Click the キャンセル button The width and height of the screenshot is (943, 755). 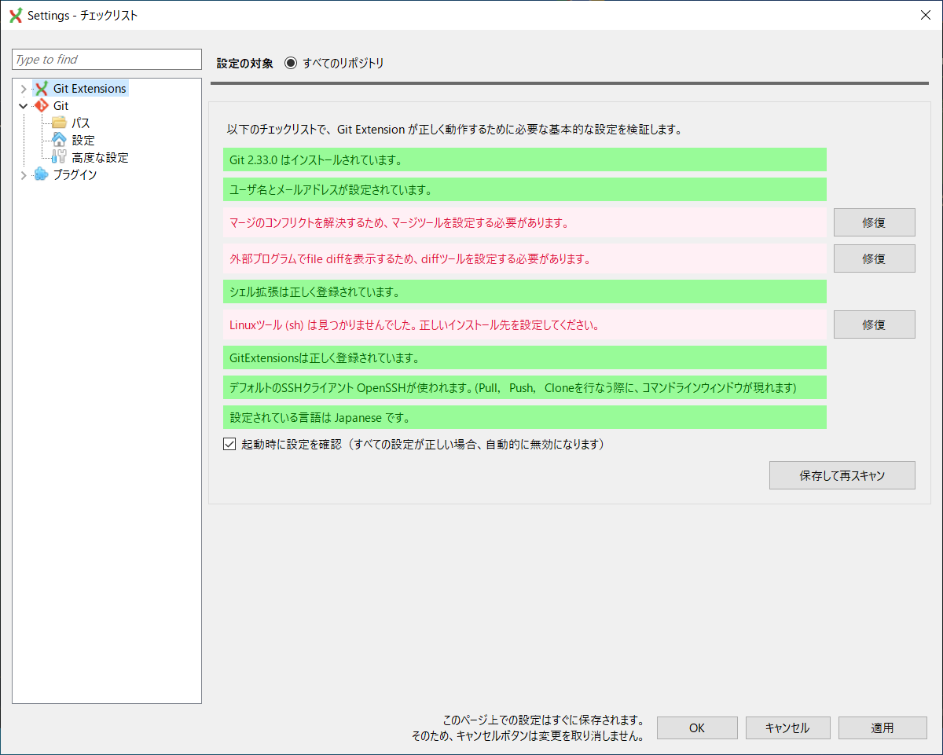tap(787, 728)
